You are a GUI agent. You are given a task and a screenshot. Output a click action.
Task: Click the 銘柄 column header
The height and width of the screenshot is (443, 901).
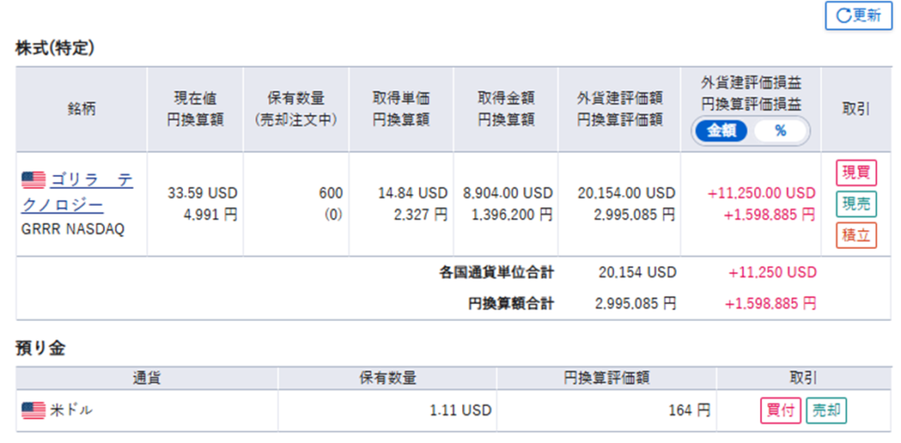tap(81, 109)
